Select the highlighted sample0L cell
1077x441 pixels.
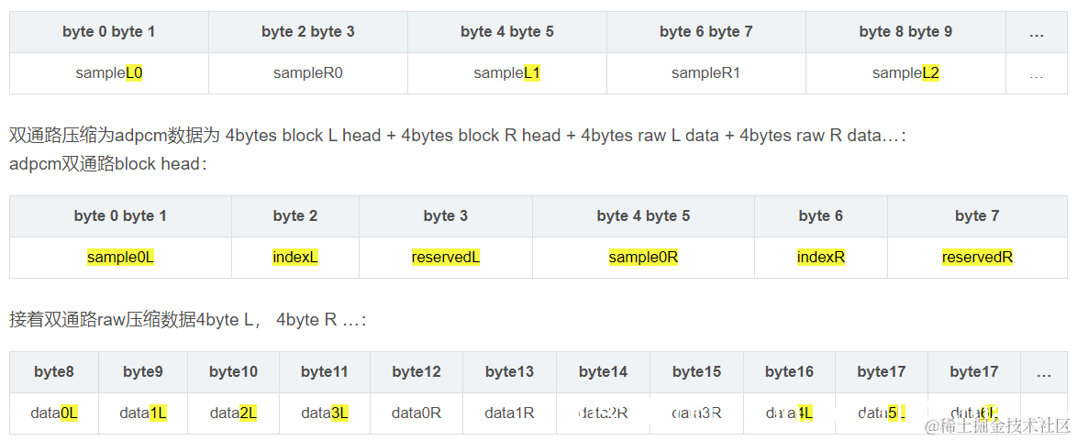(x=120, y=258)
